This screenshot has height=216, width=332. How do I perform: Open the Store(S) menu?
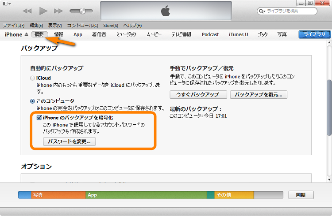click(x=111, y=26)
